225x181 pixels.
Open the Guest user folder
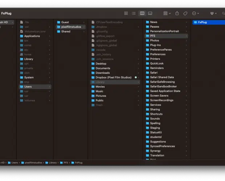pyautogui.click(x=71, y=22)
